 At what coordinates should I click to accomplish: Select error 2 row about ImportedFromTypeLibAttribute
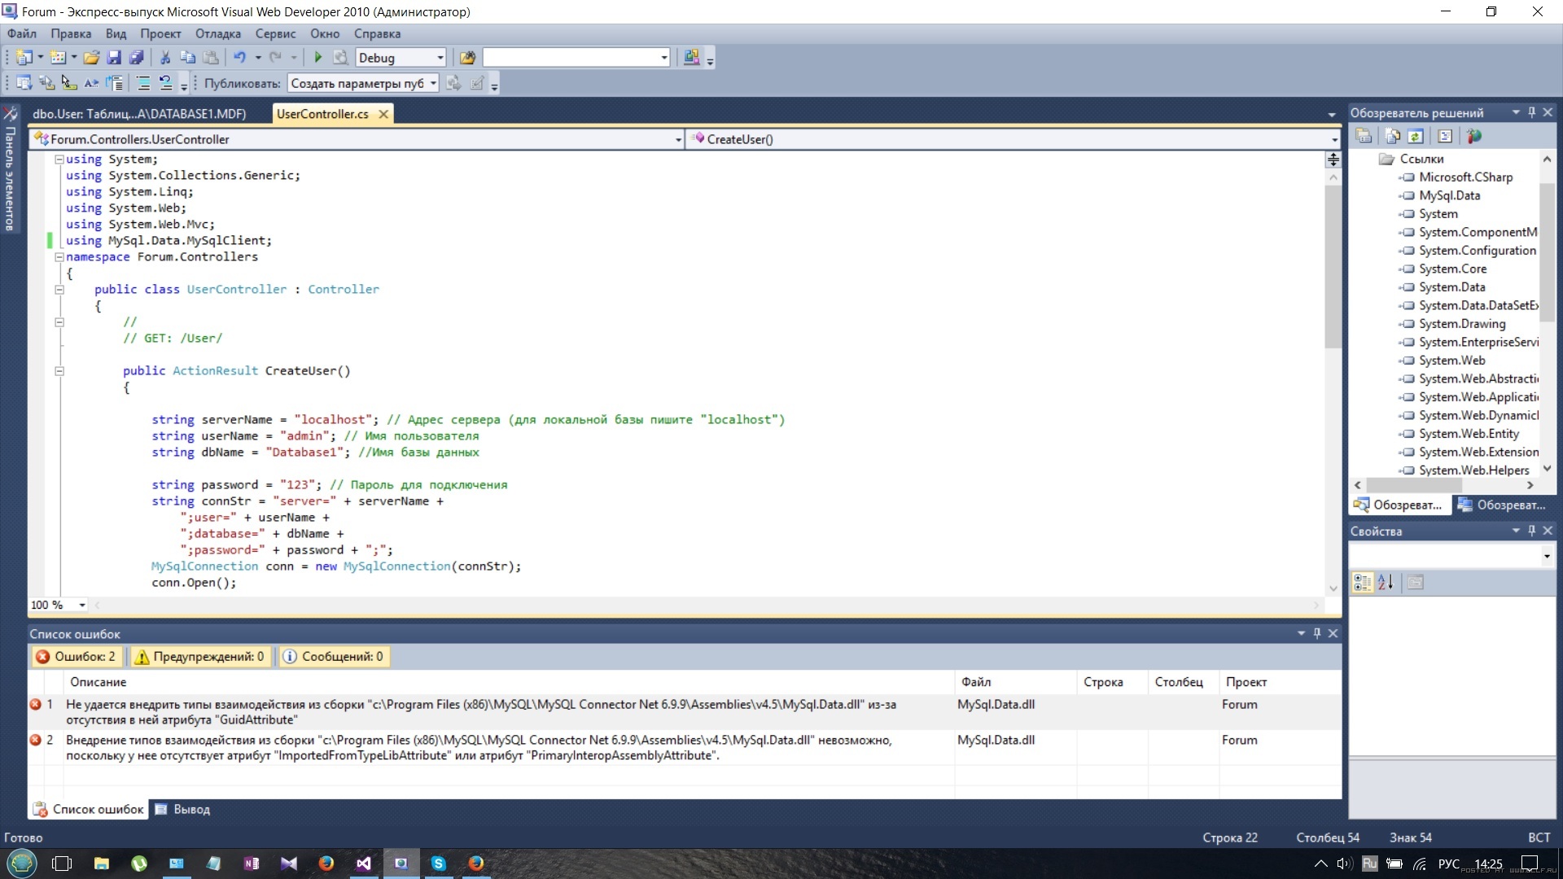point(684,748)
